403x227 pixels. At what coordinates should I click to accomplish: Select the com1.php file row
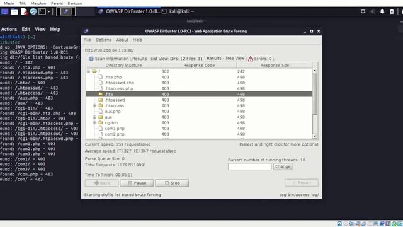coord(199,128)
